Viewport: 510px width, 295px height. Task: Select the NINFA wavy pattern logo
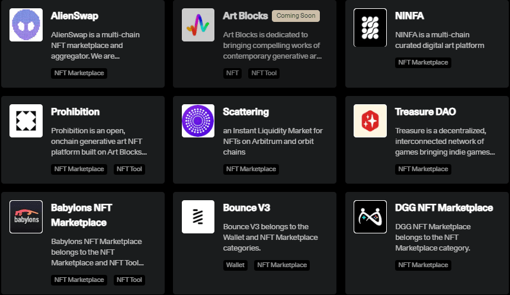[x=370, y=28]
